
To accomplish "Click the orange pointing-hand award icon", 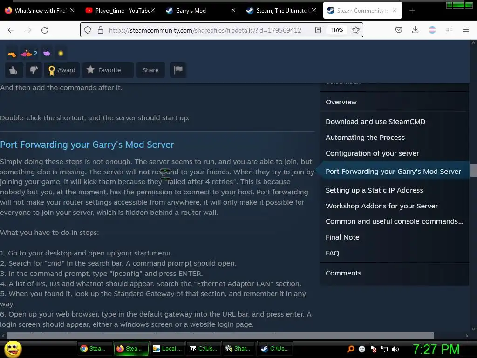I will (x=12, y=54).
